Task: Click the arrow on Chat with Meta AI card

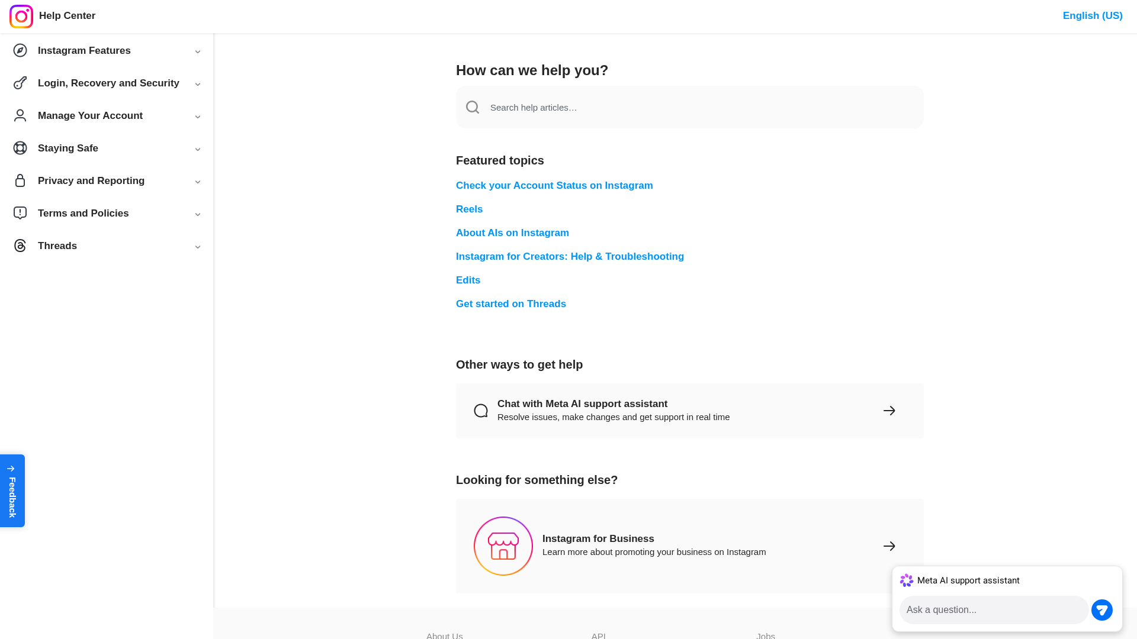Action: coord(889,411)
